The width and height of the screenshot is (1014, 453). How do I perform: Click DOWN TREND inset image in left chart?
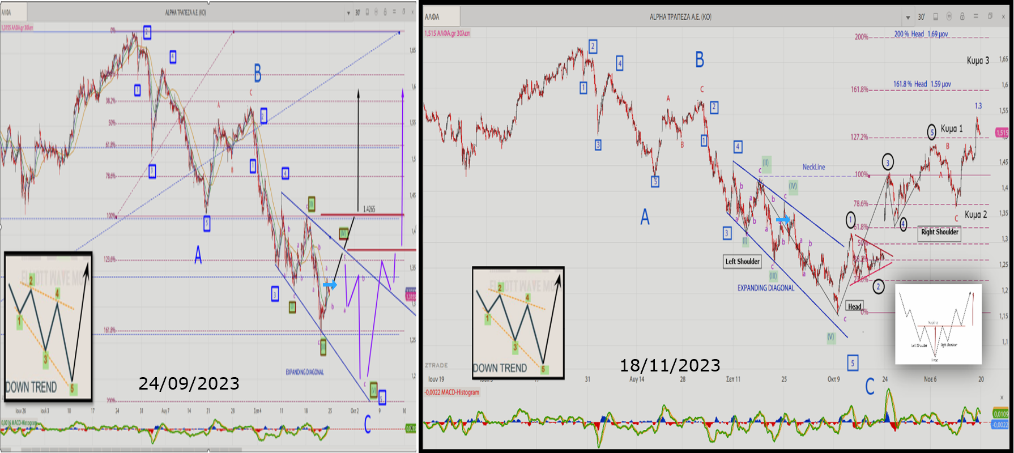[x=48, y=326]
